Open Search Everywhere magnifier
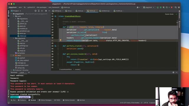189x106 pixels. point(176,7)
